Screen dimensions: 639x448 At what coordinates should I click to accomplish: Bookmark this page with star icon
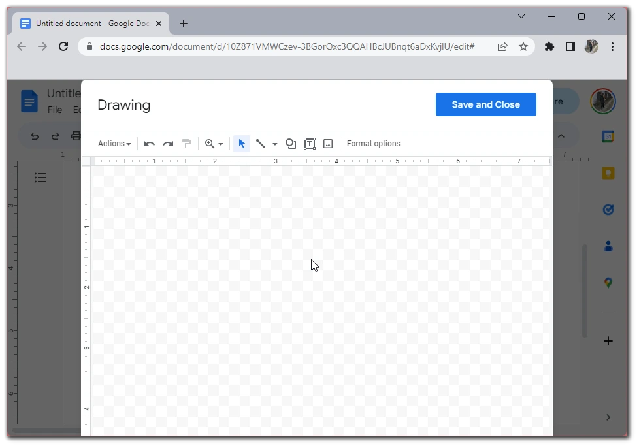[x=523, y=46]
